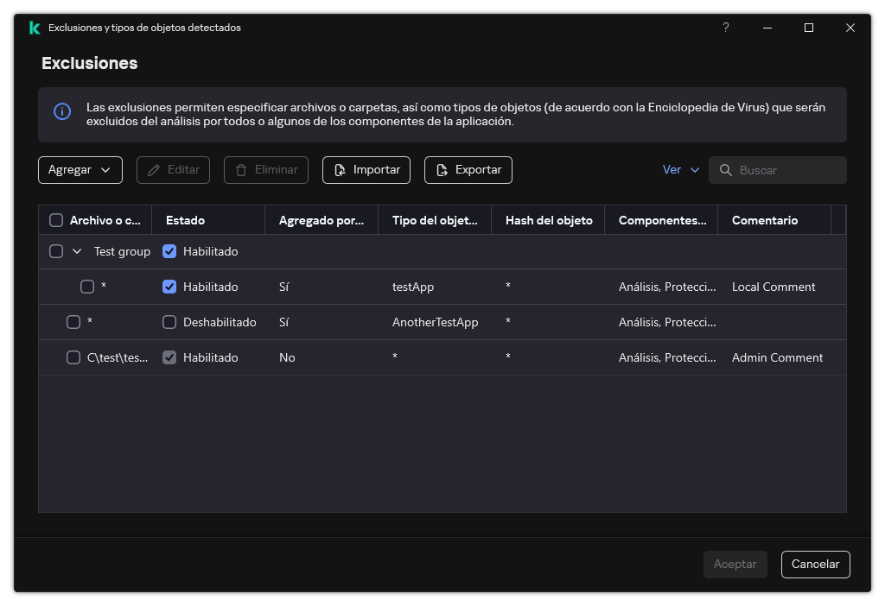
Task: Click the blue info icon in banner
Action: tap(62, 111)
